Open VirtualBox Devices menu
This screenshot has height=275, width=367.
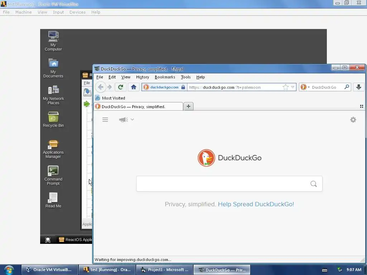tap(77, 12)
